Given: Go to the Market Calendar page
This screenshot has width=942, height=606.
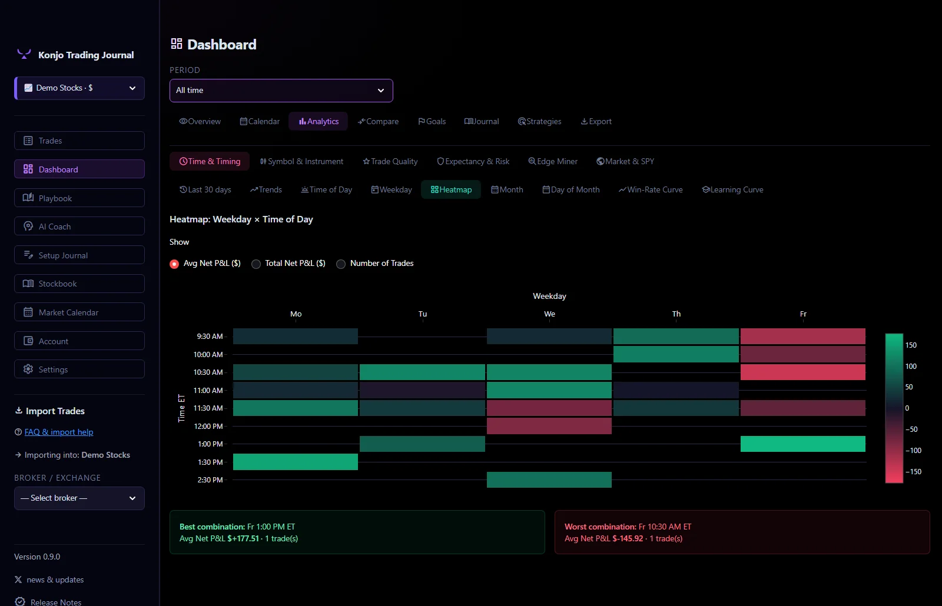Looking at the screenshot, I should point(79,312).
